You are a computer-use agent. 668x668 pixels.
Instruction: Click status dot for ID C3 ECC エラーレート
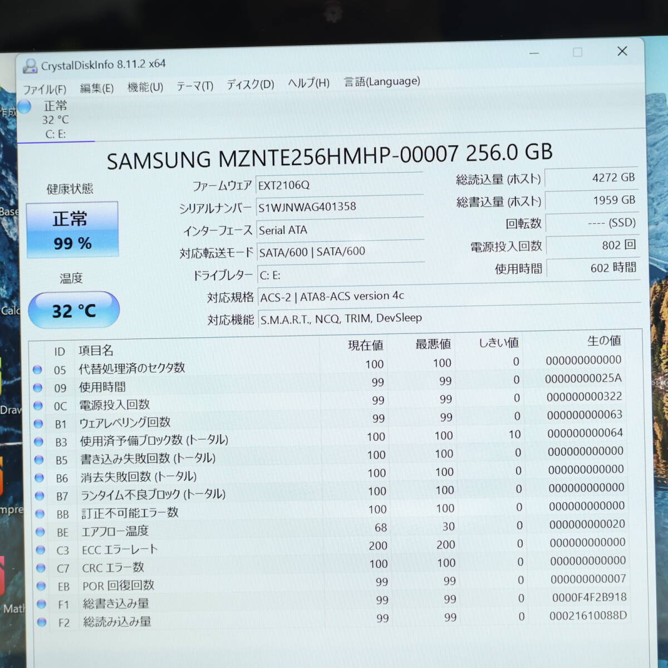tap(40, 550)
